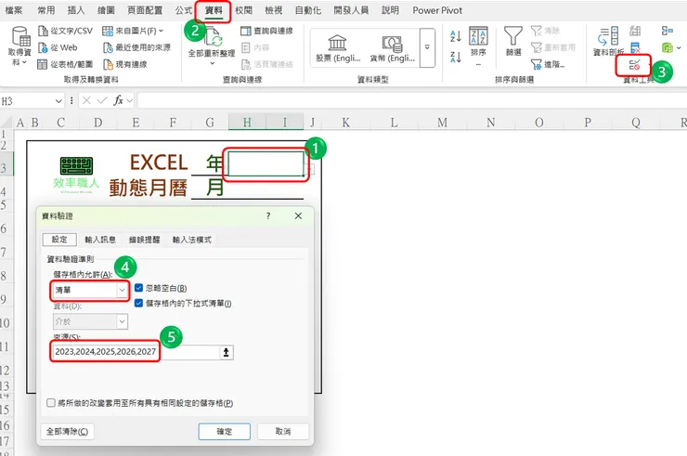Viewport: 687px width, 456px height.
Task: Click the insert function fx icon
Action: [x=118, y=101]
